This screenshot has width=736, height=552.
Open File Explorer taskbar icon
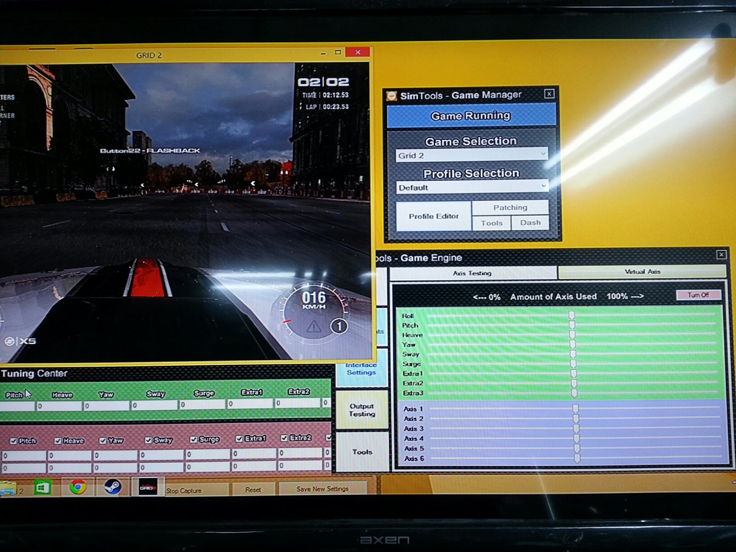tap(8, 489)
